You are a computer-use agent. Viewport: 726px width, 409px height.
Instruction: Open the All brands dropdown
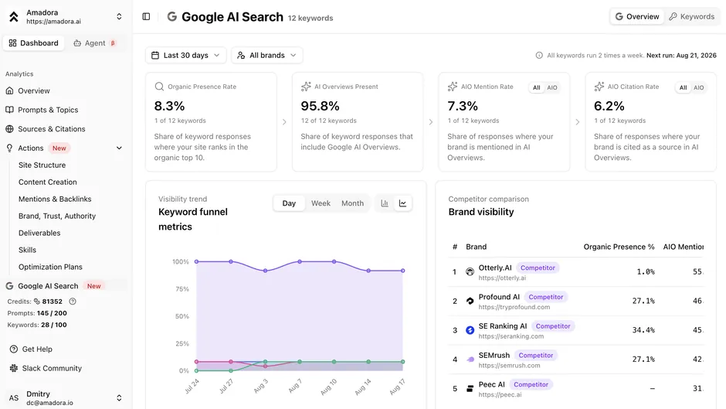pyautogui.click(x=266, y=55)
